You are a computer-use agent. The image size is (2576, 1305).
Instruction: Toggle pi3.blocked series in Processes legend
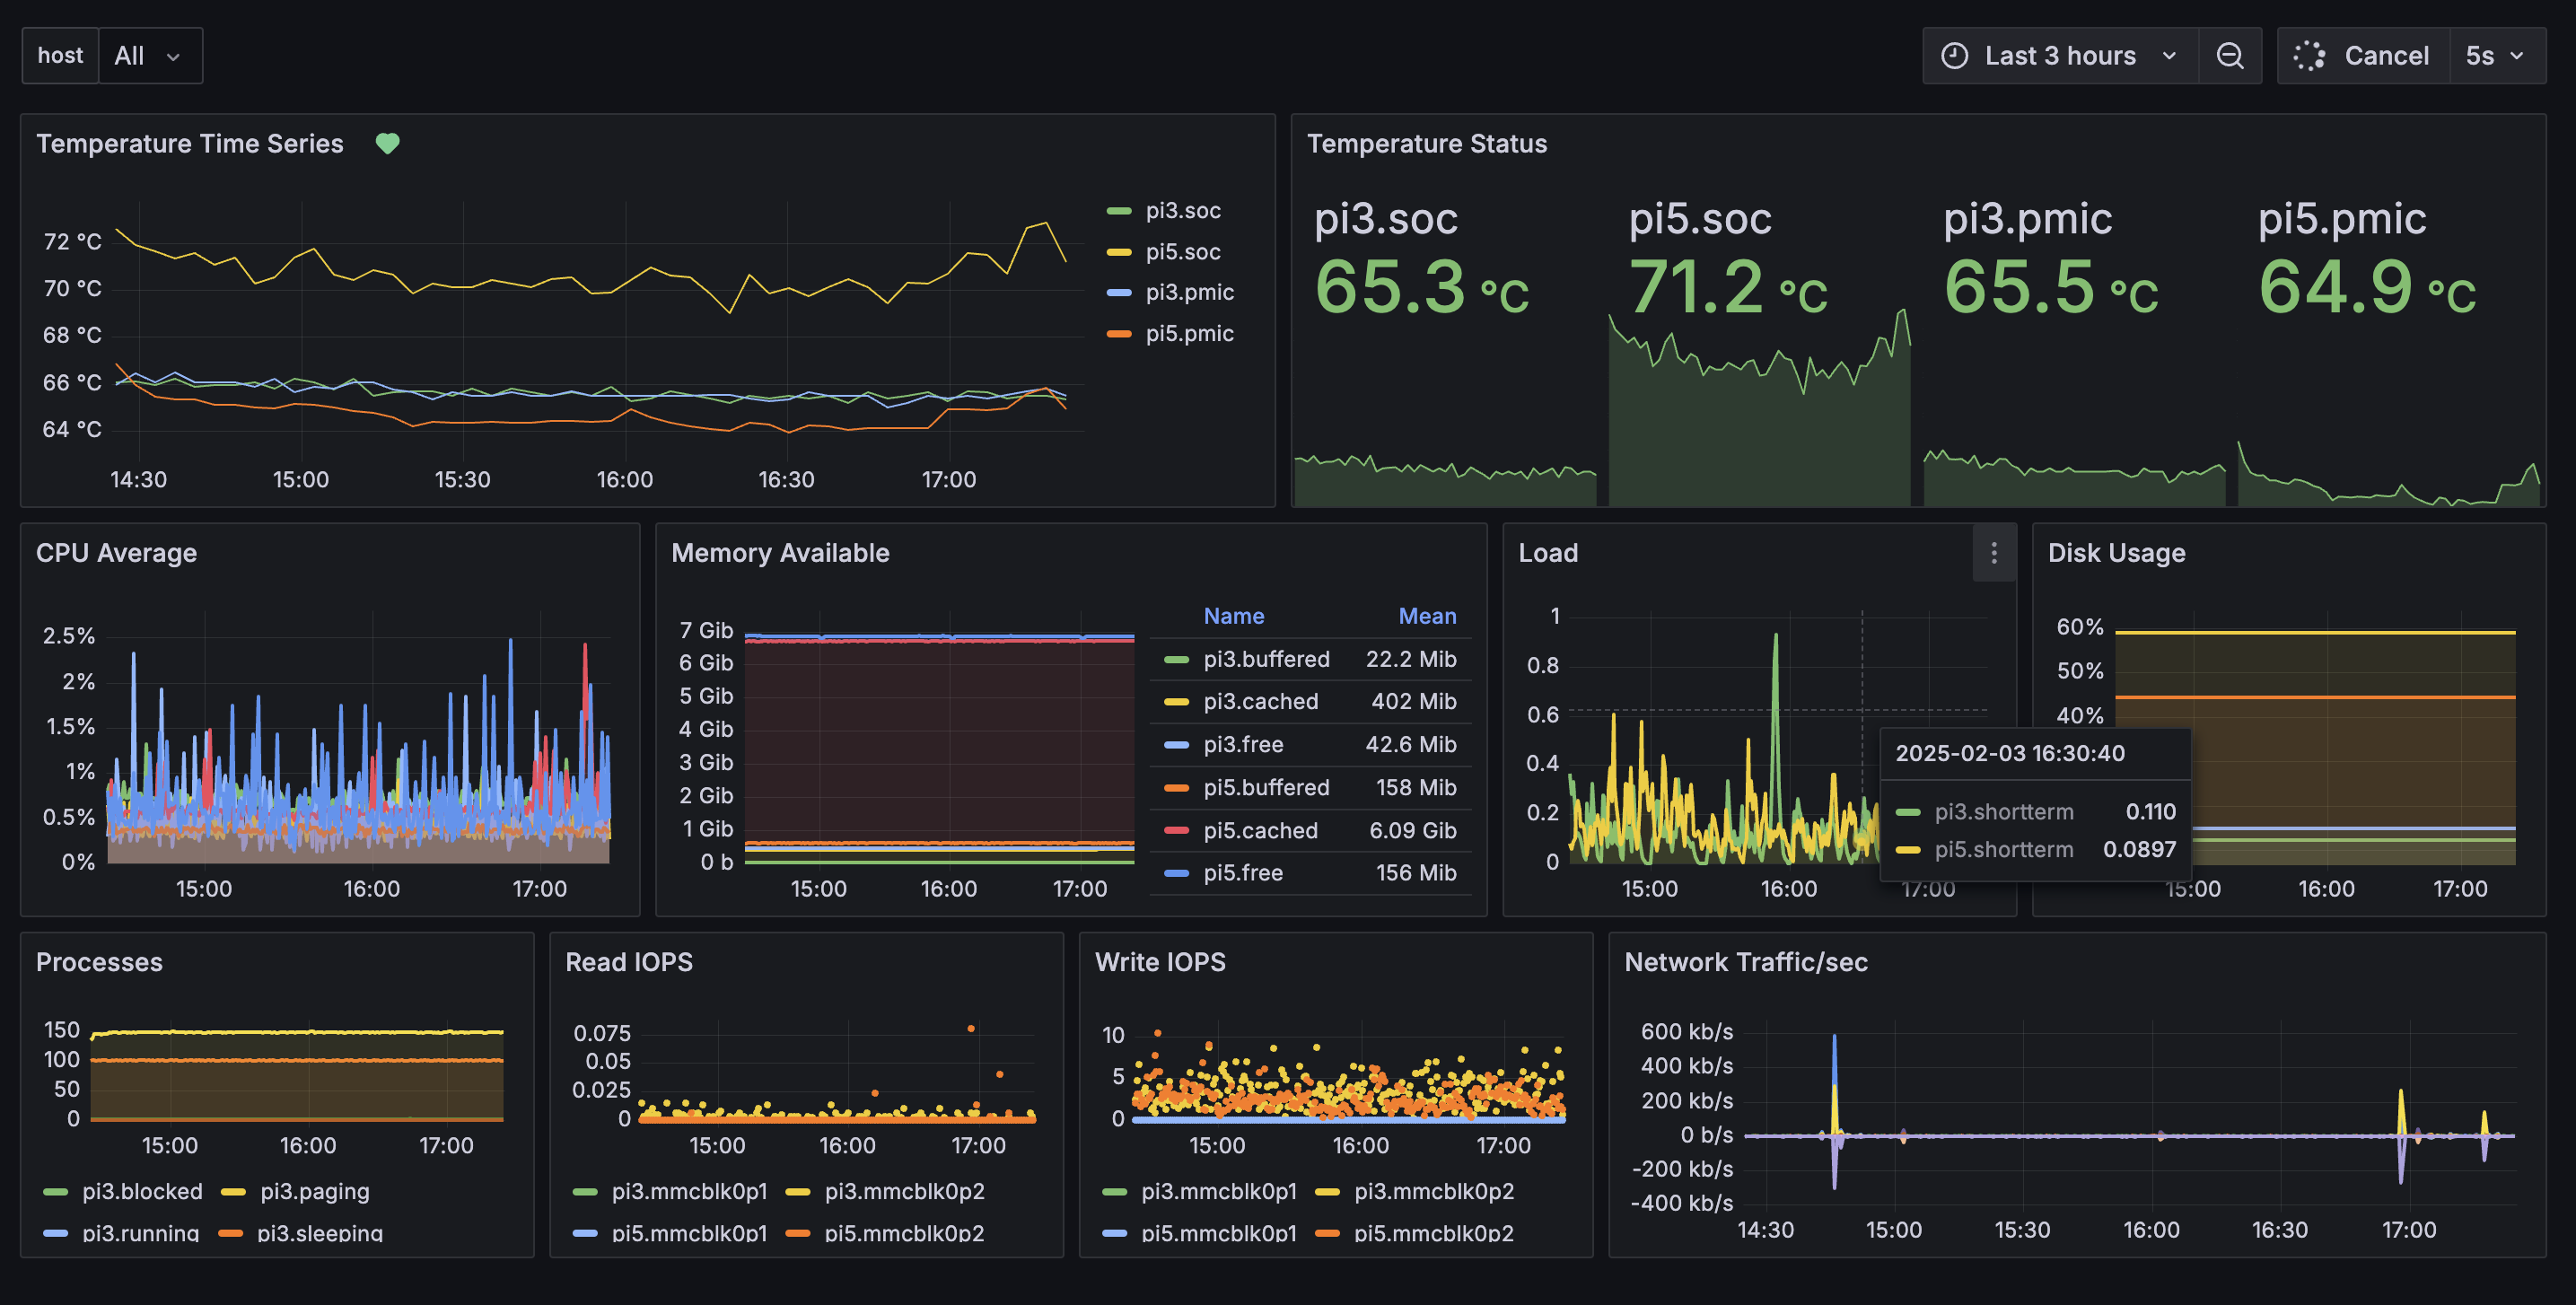click(142, 1192)
